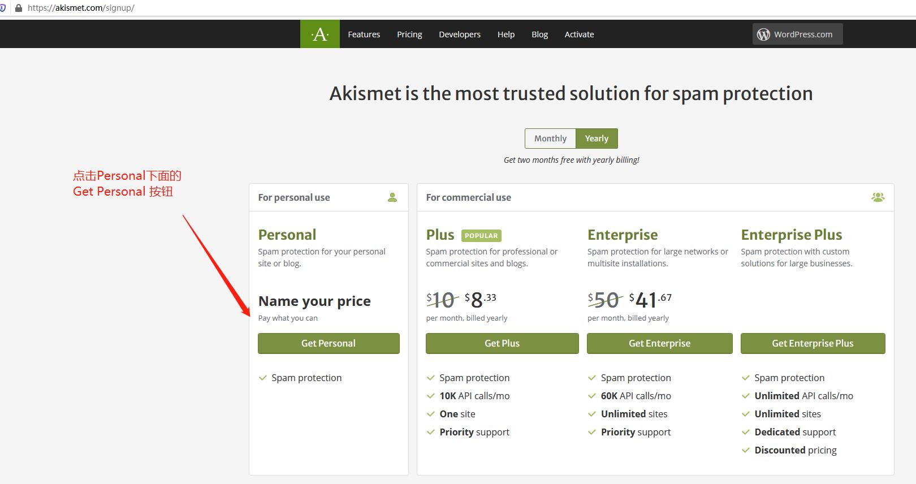Open the Features menu

tap(364, 34)
